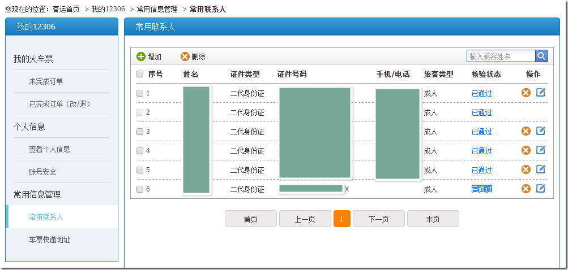Click the magnifier search button
Screen dimensions: 568x270
(x=541, y=56)
